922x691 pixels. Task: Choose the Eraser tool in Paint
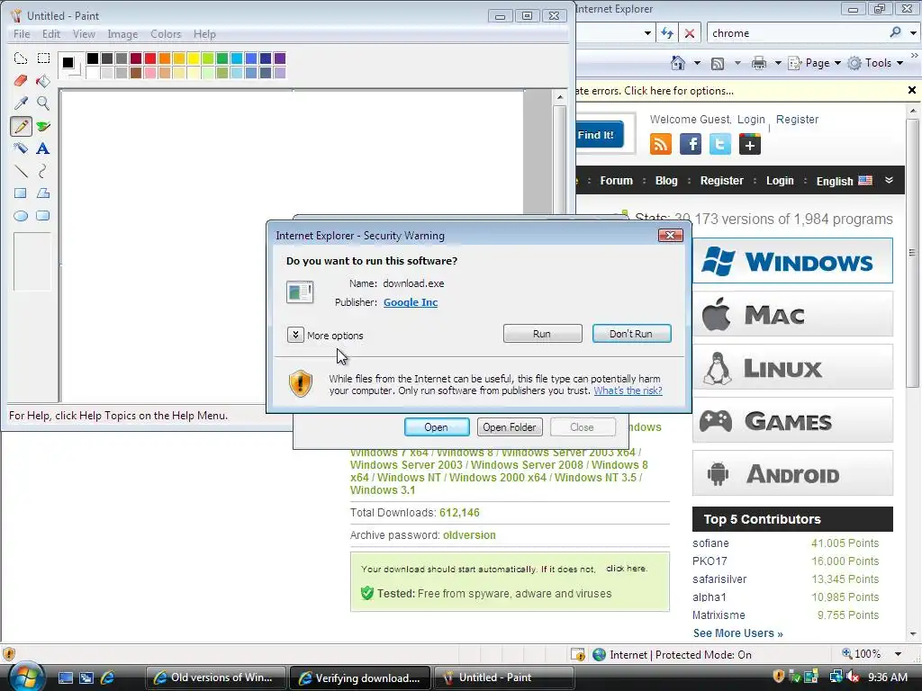(x=21, y=80)
